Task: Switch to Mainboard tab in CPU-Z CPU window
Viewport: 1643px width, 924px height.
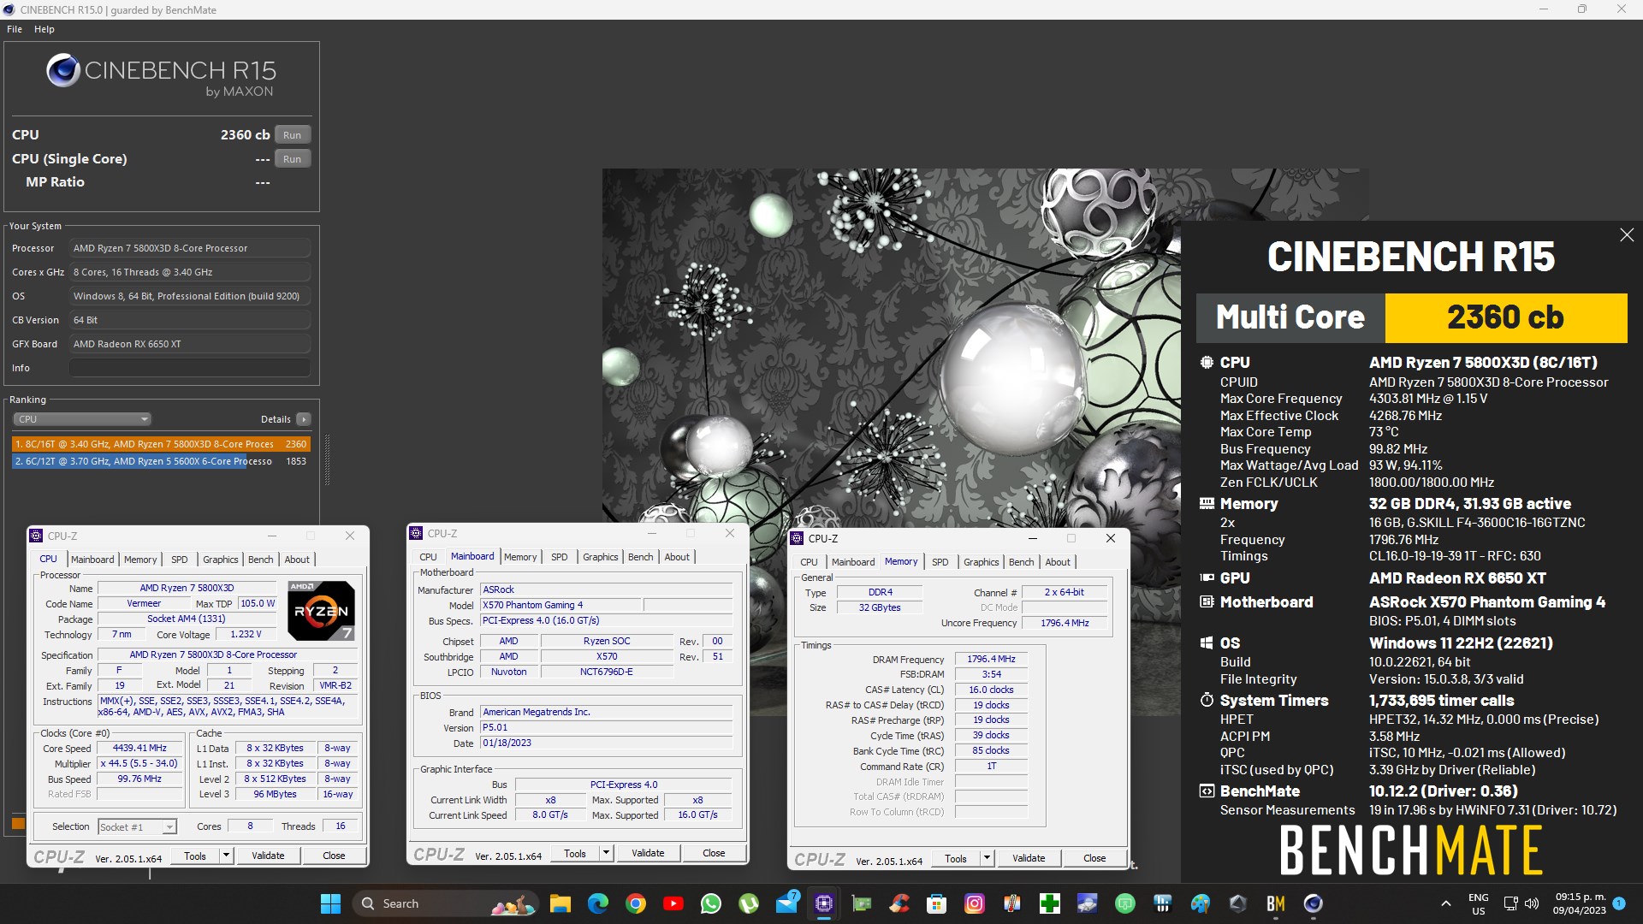Action: click(x=92, y=560)
